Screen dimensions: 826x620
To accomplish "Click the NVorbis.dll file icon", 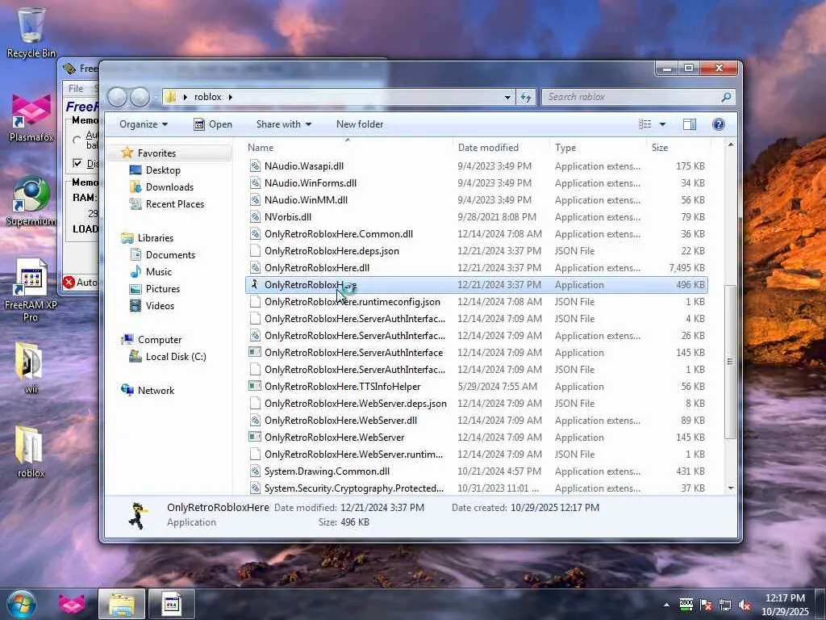I will 255,216.
